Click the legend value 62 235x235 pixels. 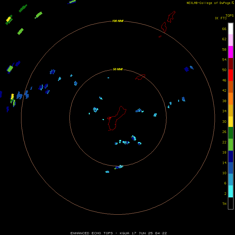tap(224, 39)
